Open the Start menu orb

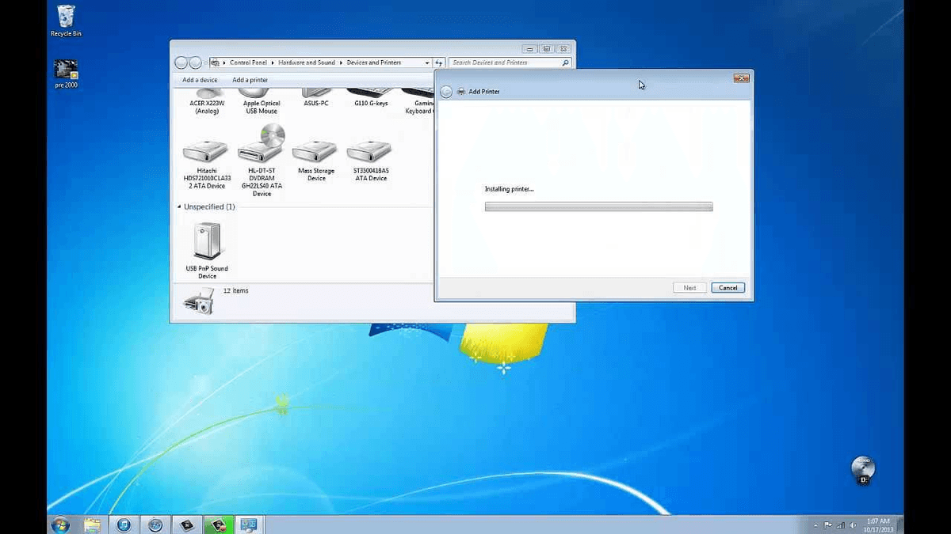coord(60,525)
